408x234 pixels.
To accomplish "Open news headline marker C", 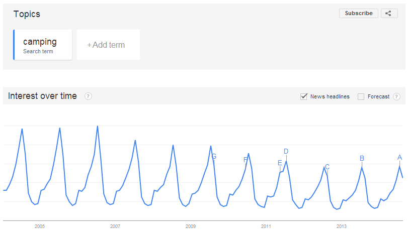I will (328, 167).
